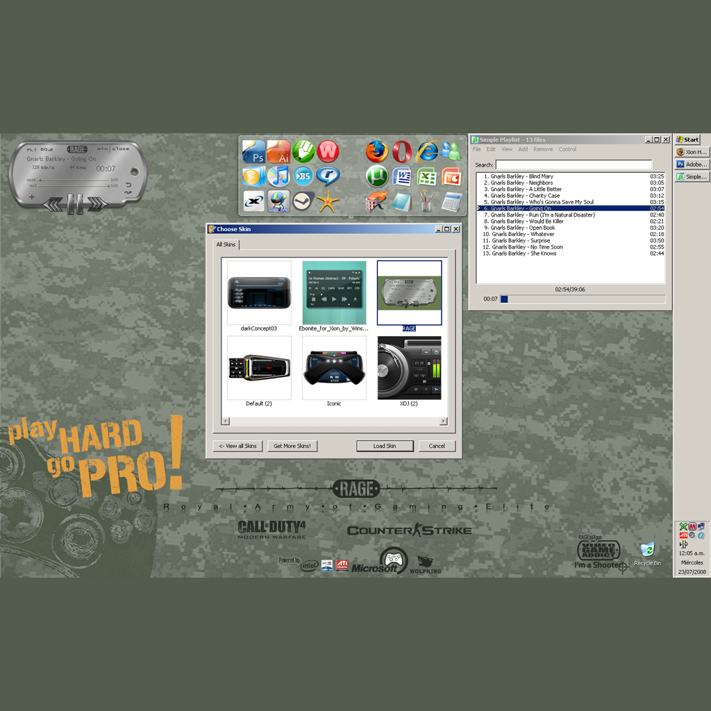Open the View menu in Simple Playlist
711x711 pixels.
(506, 149)
